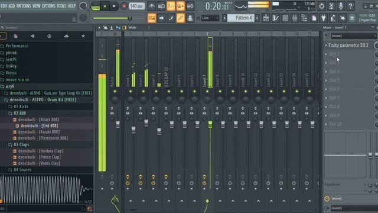Click the restart audio power icon

click(x=321, y=6)
